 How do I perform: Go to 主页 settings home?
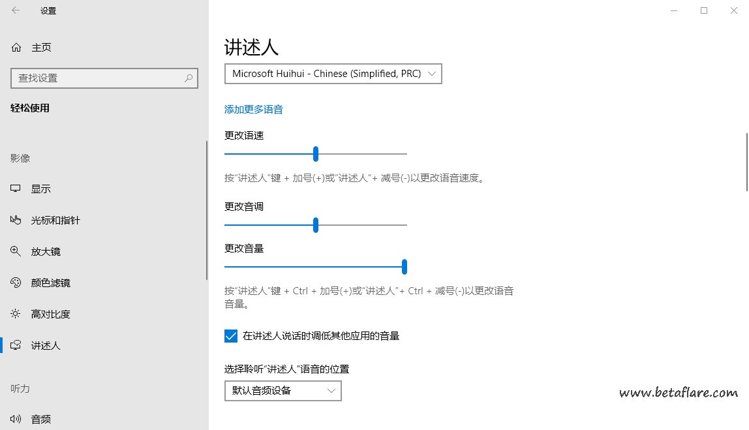[41, 48]
